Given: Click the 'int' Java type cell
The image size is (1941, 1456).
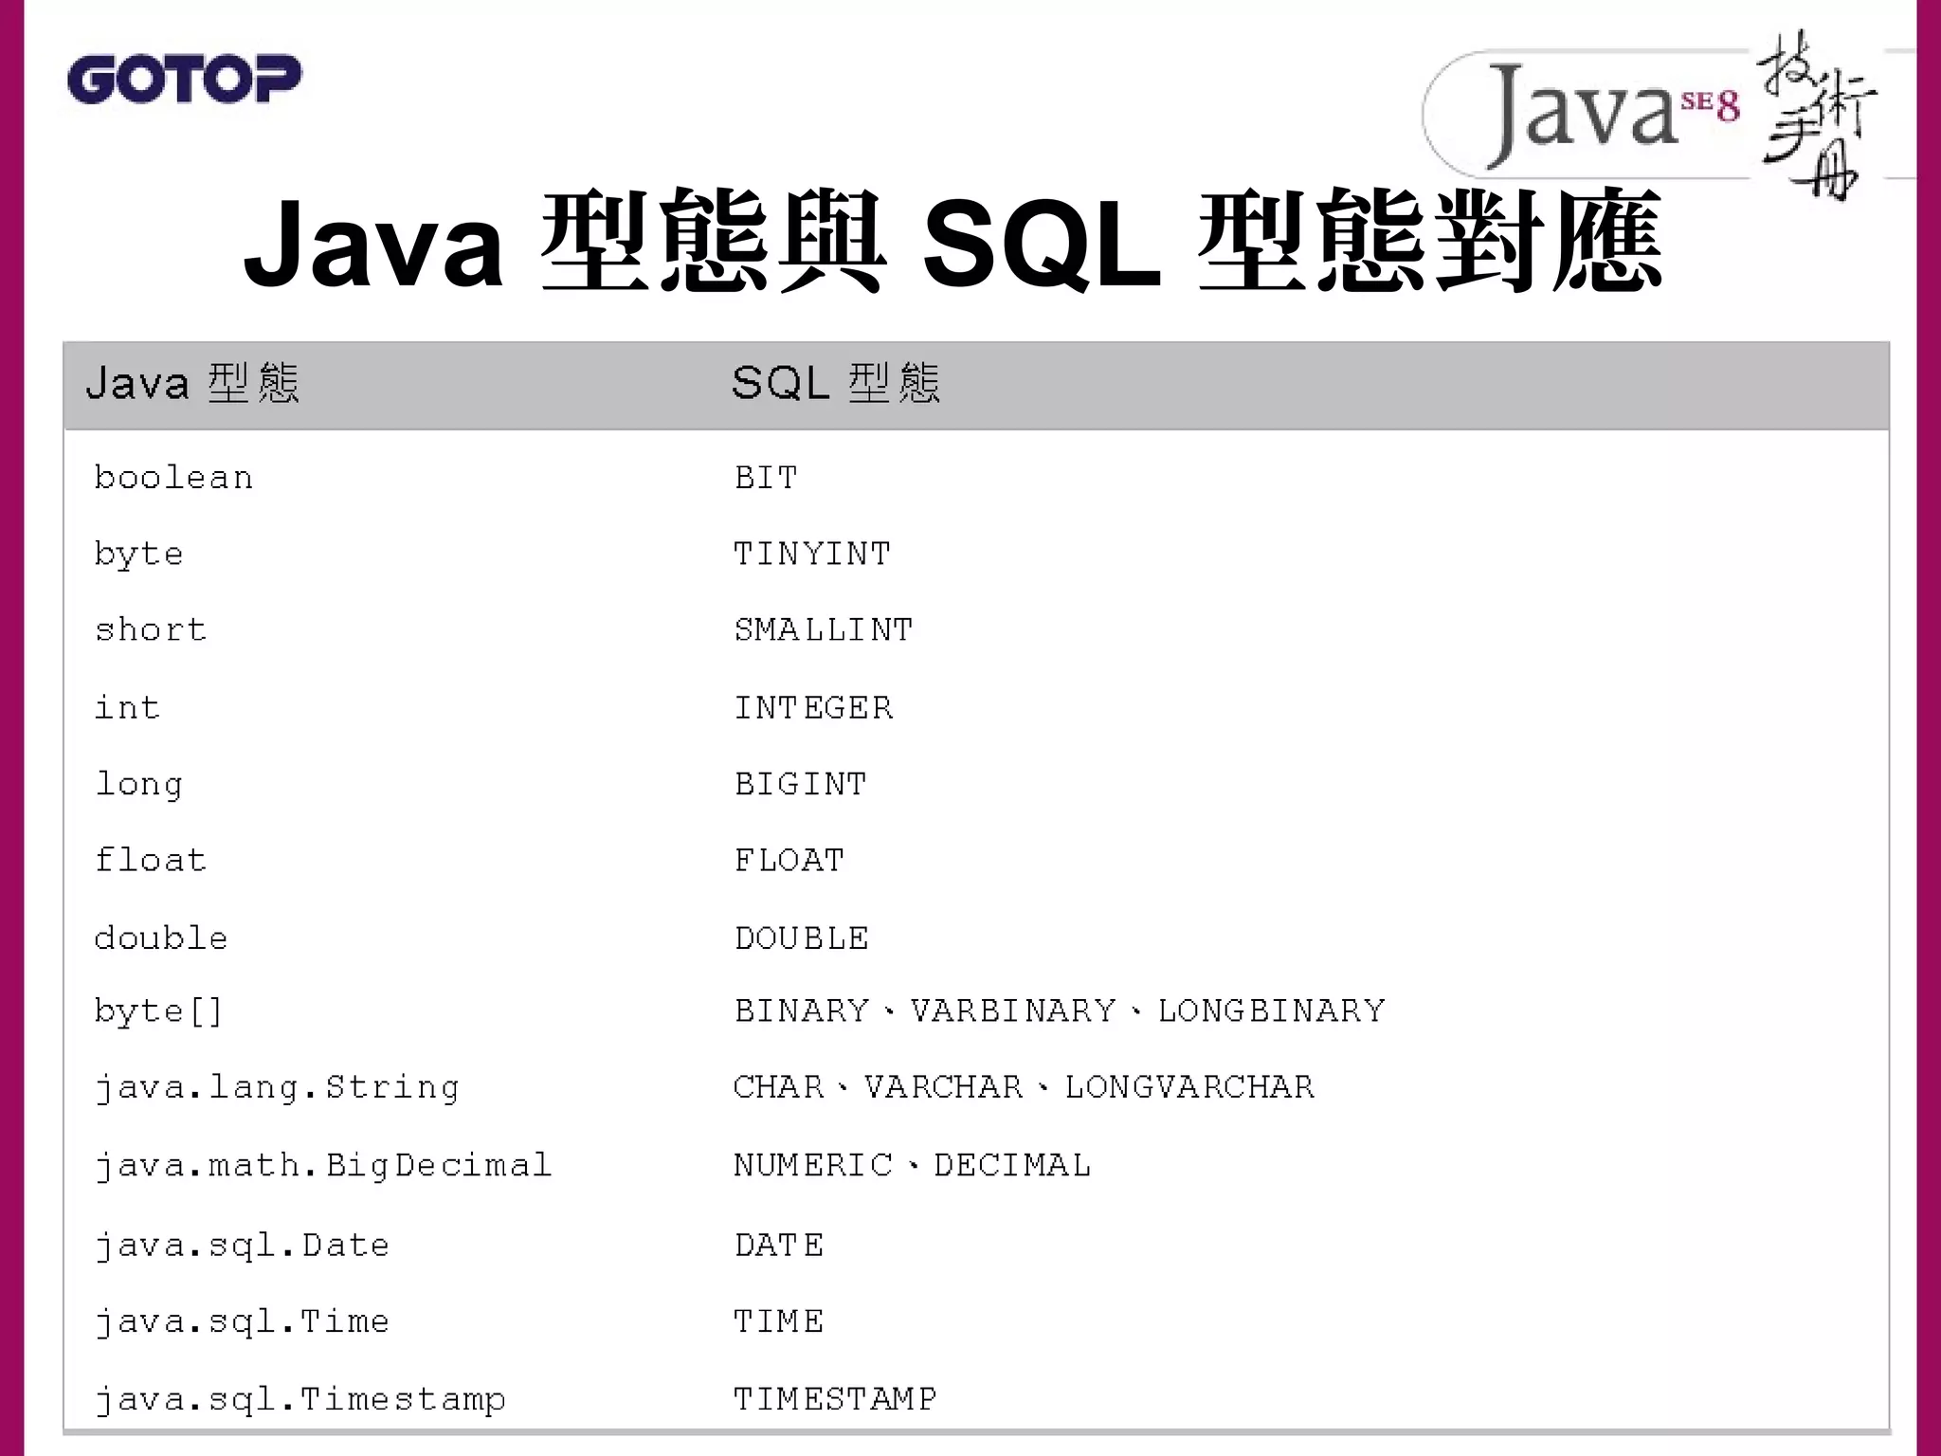Looking at the screenshot, I should 128,707.
